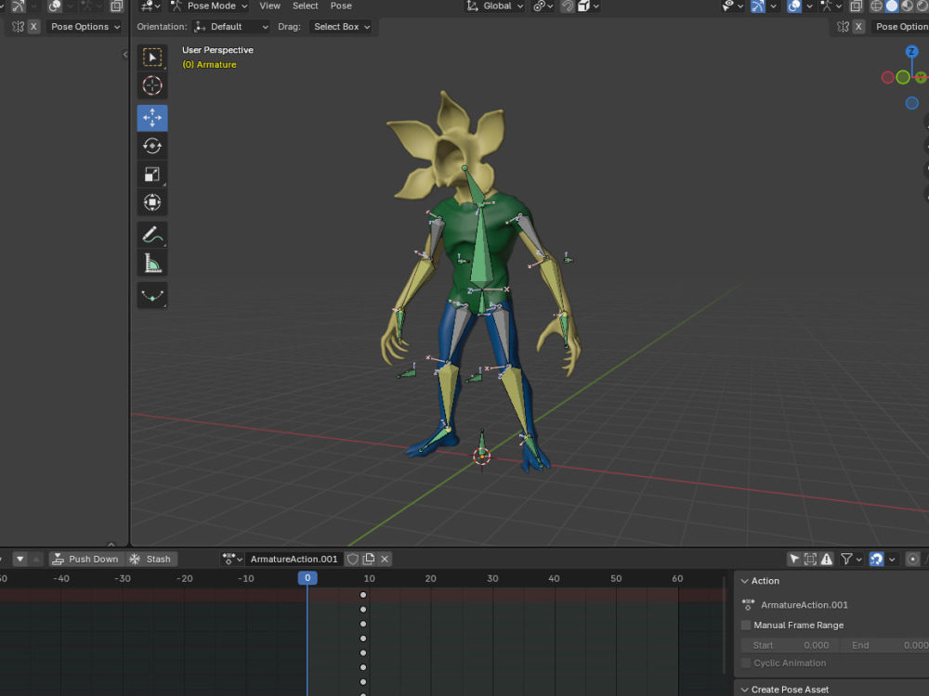This screenshot has height=696, width=929.
Task: Open the Default orientation dropdown
Action: [231, 27]
